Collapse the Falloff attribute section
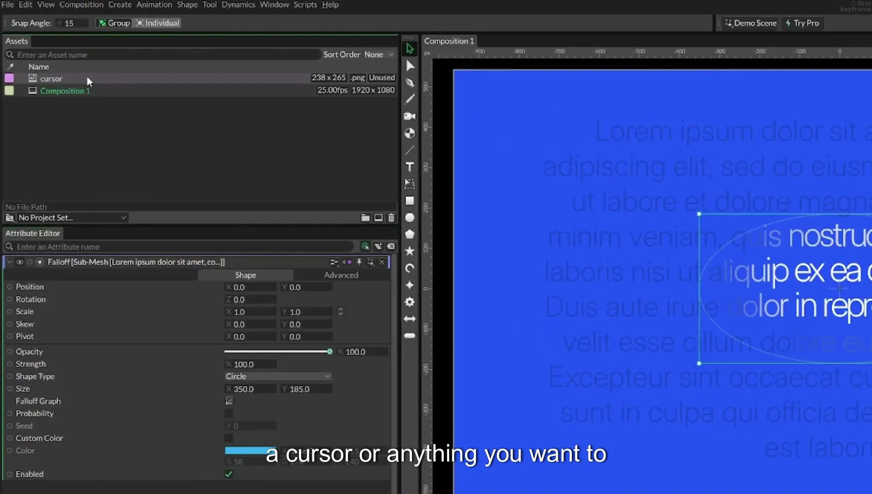This screenshot has width=872, height=494. (9, 262)
